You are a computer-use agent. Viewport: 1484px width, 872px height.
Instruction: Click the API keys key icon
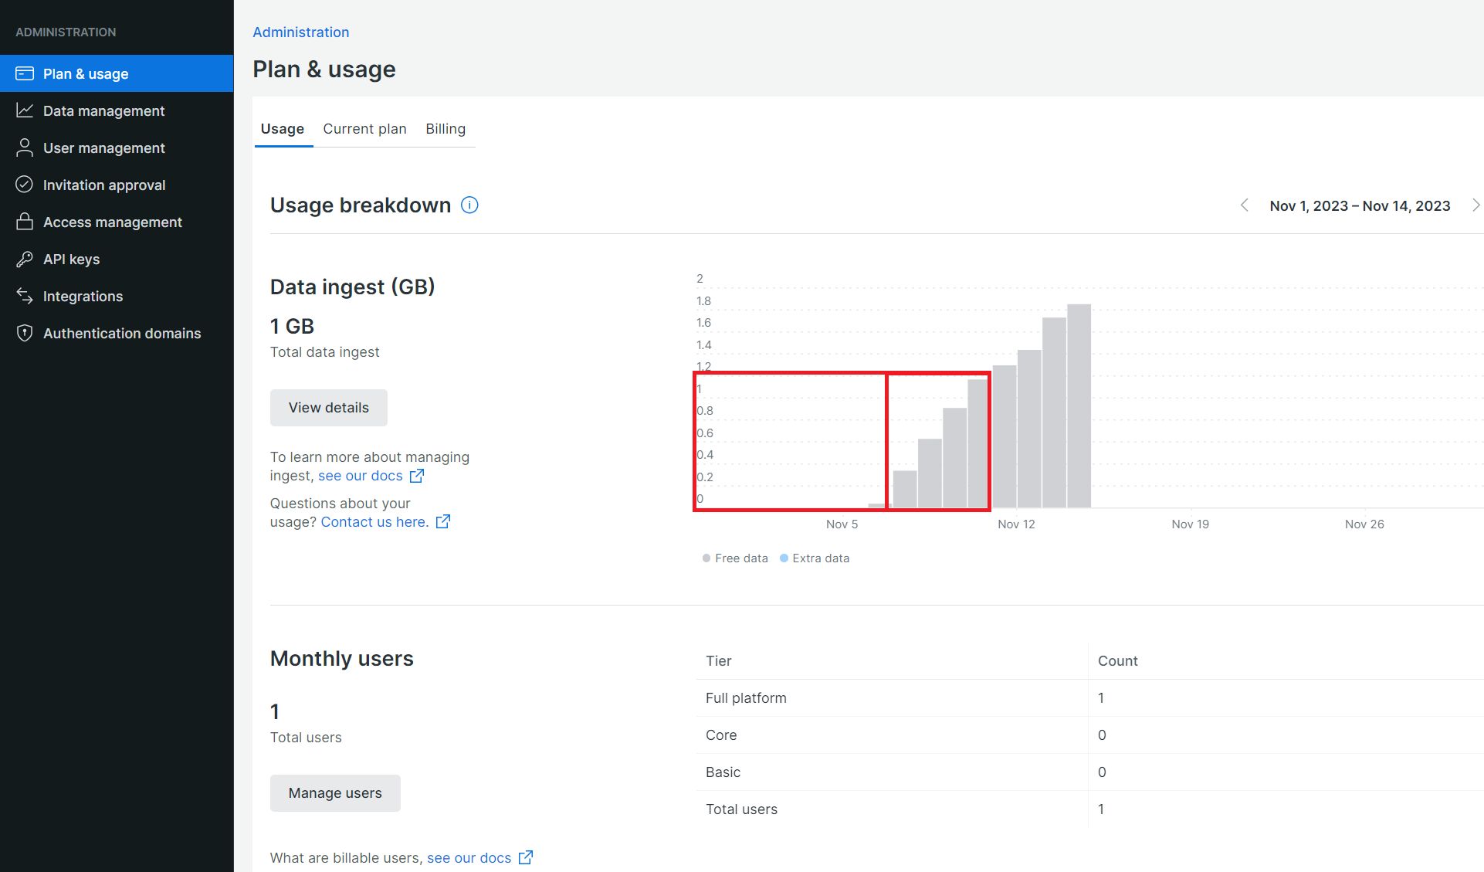click(x=25, y=259)
